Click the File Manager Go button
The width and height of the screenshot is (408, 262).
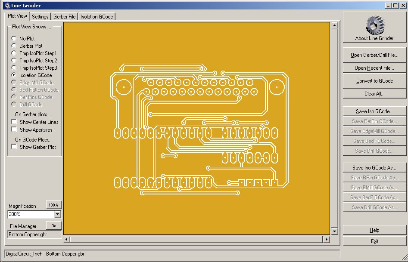click(x=53, y=225)
